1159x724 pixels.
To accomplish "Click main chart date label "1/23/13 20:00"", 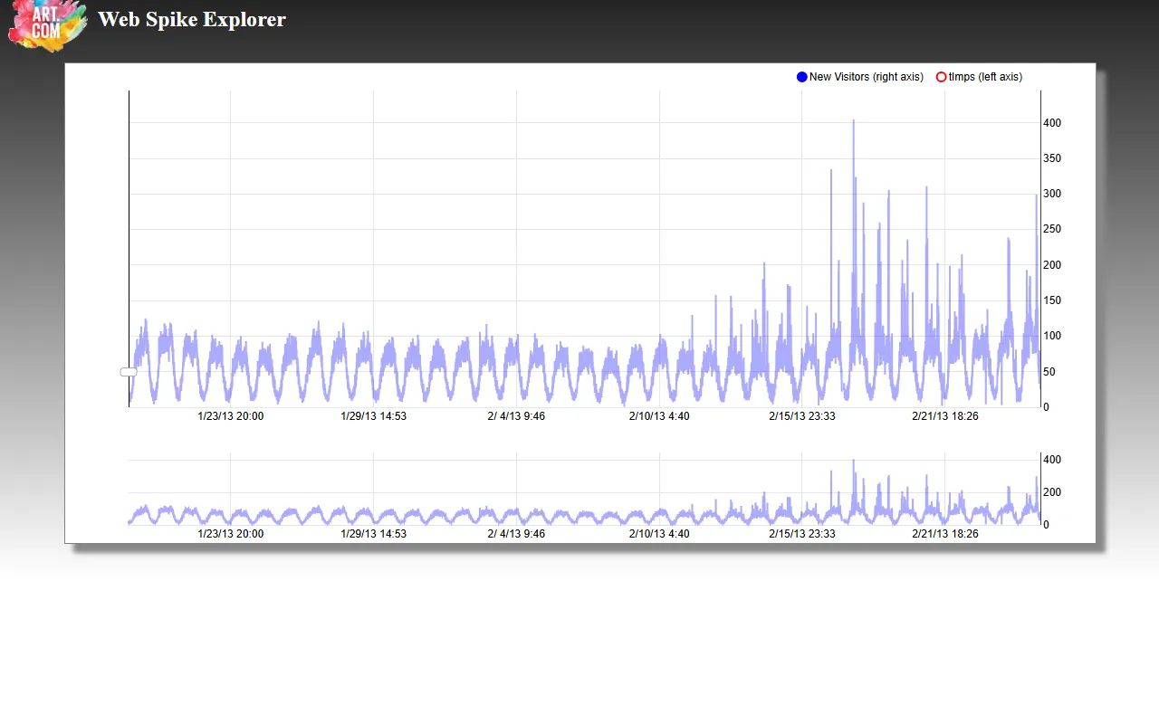I will coord(231,416).
